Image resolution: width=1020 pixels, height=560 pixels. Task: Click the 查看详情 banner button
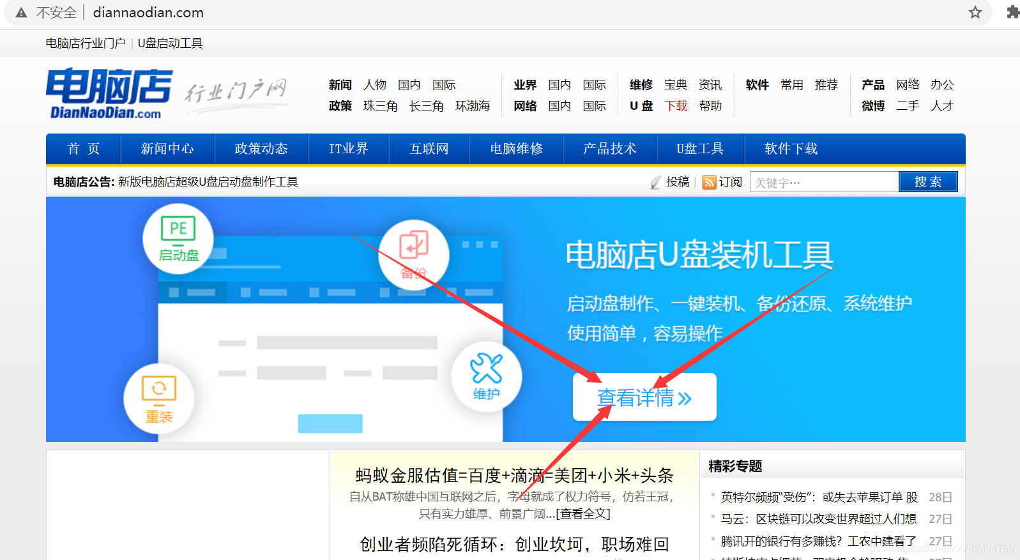(644, 397)
